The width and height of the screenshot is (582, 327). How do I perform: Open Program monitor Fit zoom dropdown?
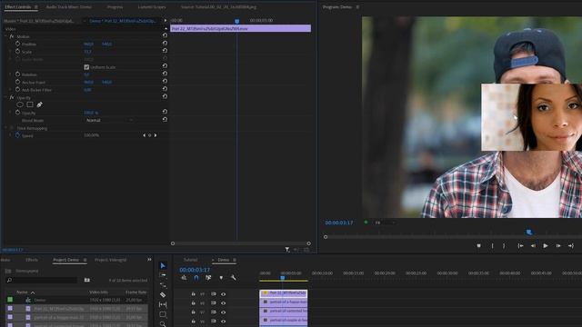tap(385, 223)
